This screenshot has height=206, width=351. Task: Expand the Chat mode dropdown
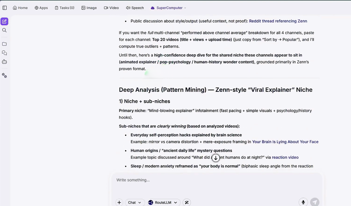134,202
